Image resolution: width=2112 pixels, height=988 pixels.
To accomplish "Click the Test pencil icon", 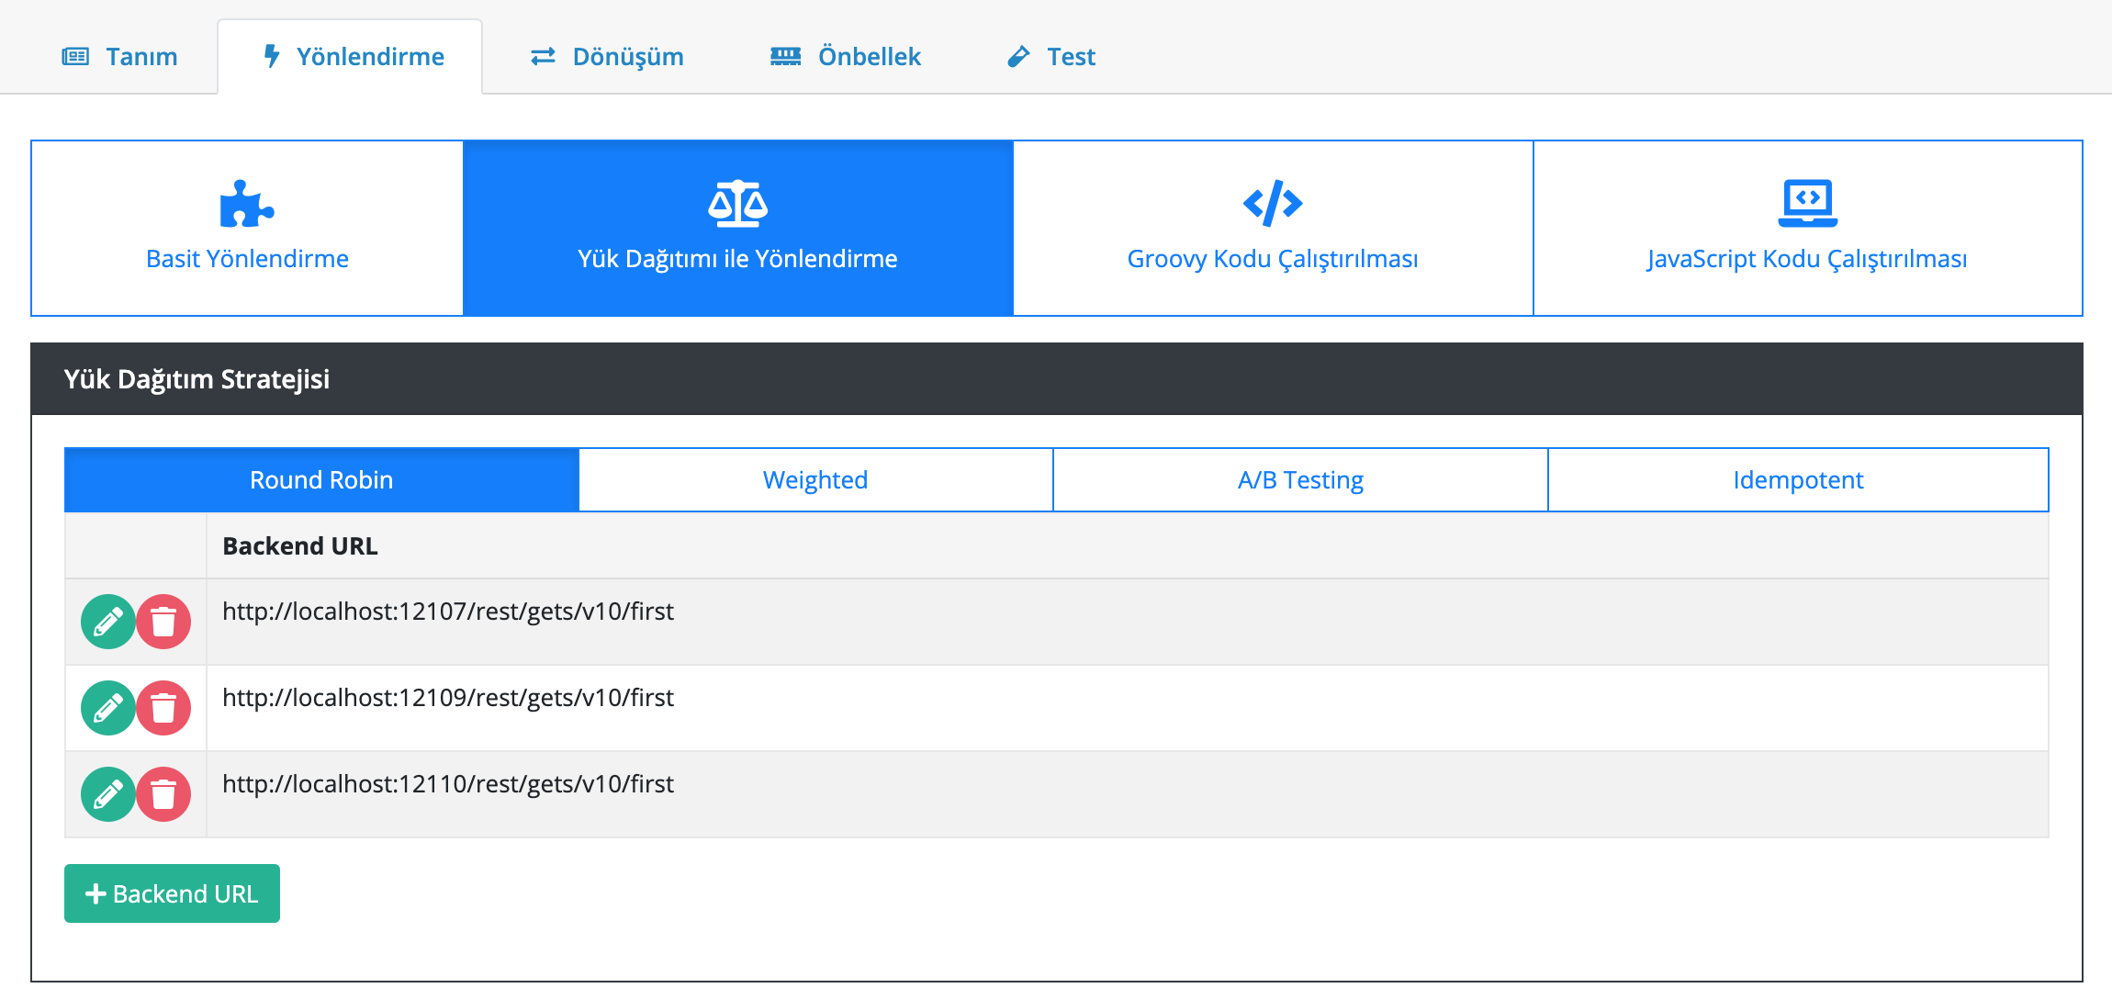I will click(x=1018, y=57).
